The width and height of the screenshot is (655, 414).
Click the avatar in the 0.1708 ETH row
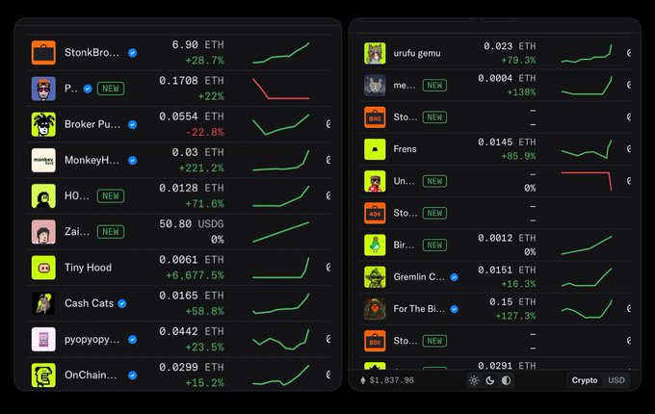(43, 89)
